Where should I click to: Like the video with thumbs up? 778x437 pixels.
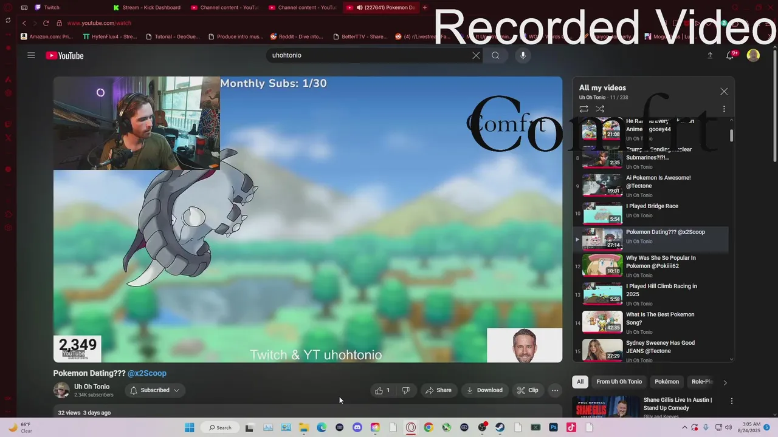pos(383,390)
